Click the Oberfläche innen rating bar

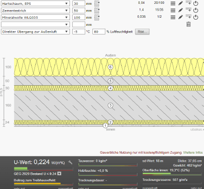coord(172,174)
